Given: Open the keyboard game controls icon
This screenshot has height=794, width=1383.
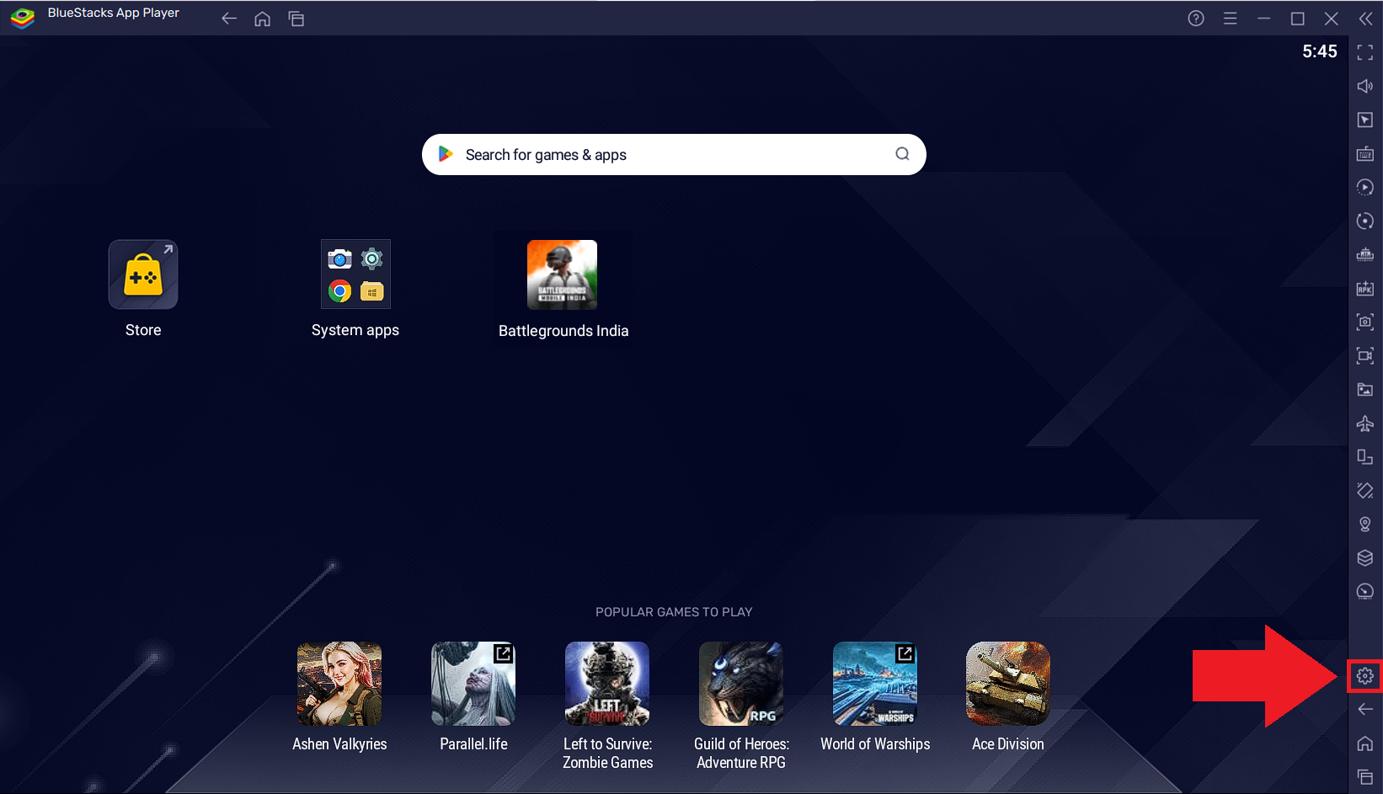Looking at the screenshot, I should [x=1365, y=153].
